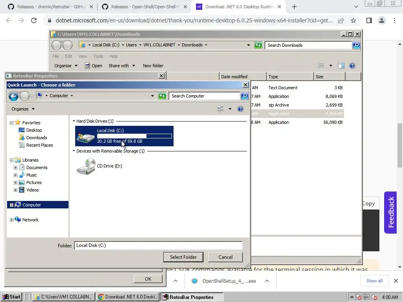Sort by Size column header
This screenshot has width=403, height=302.
(329, 77)
